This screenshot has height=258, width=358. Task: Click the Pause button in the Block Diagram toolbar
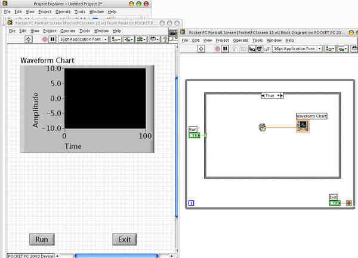[225, 49]
